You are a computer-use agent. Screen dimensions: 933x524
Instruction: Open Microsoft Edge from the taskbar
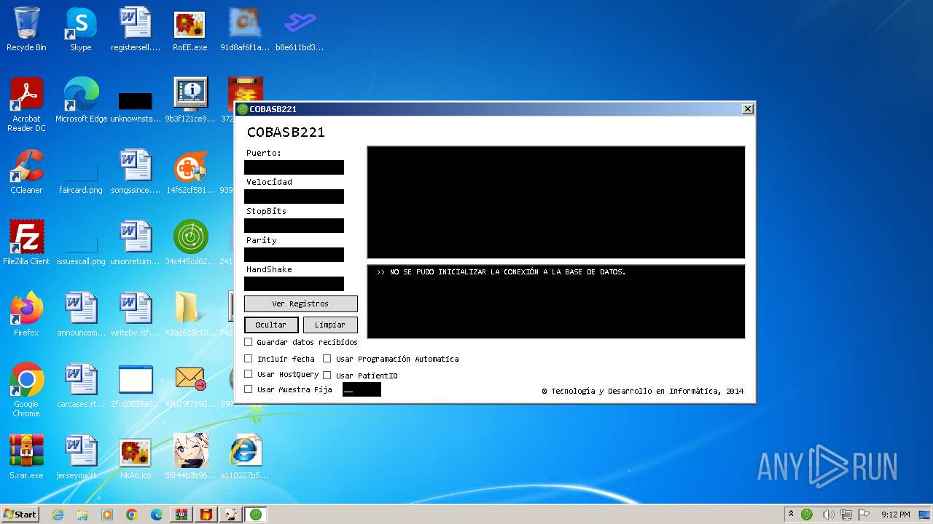tap(157, 515)
